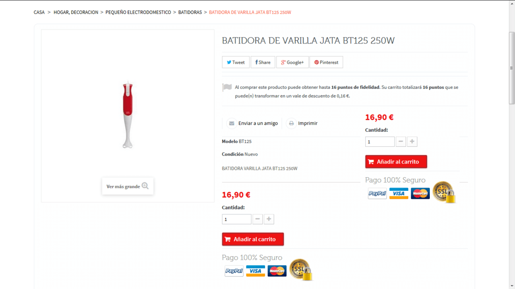Focus the upper Cantidad input field
Image resolution: width=515 pixels, height=289 pixels.
click(380, 142)
